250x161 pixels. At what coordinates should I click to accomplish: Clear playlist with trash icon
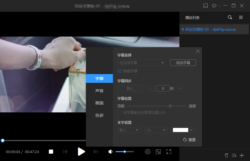(226, 155)
